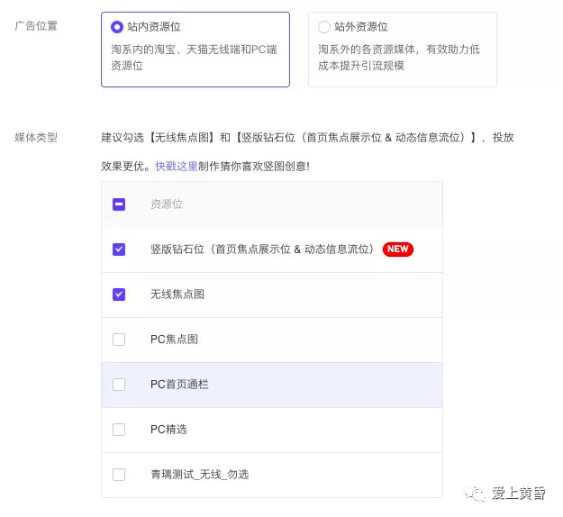Click the highlighted PC首页通栏 row label
The width and height of the screenshot is (563, 517).
(179, 385)
